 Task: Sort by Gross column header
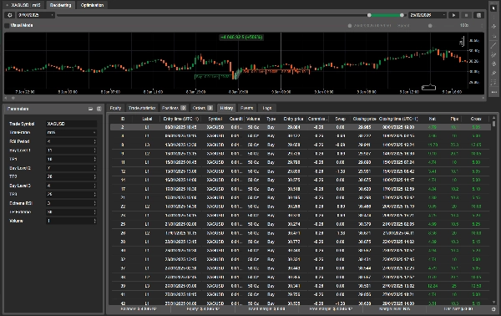pos(476,119)
